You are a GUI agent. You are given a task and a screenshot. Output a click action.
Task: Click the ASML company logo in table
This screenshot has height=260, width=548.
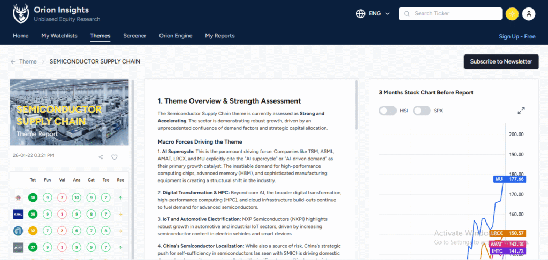pos(18,214)
